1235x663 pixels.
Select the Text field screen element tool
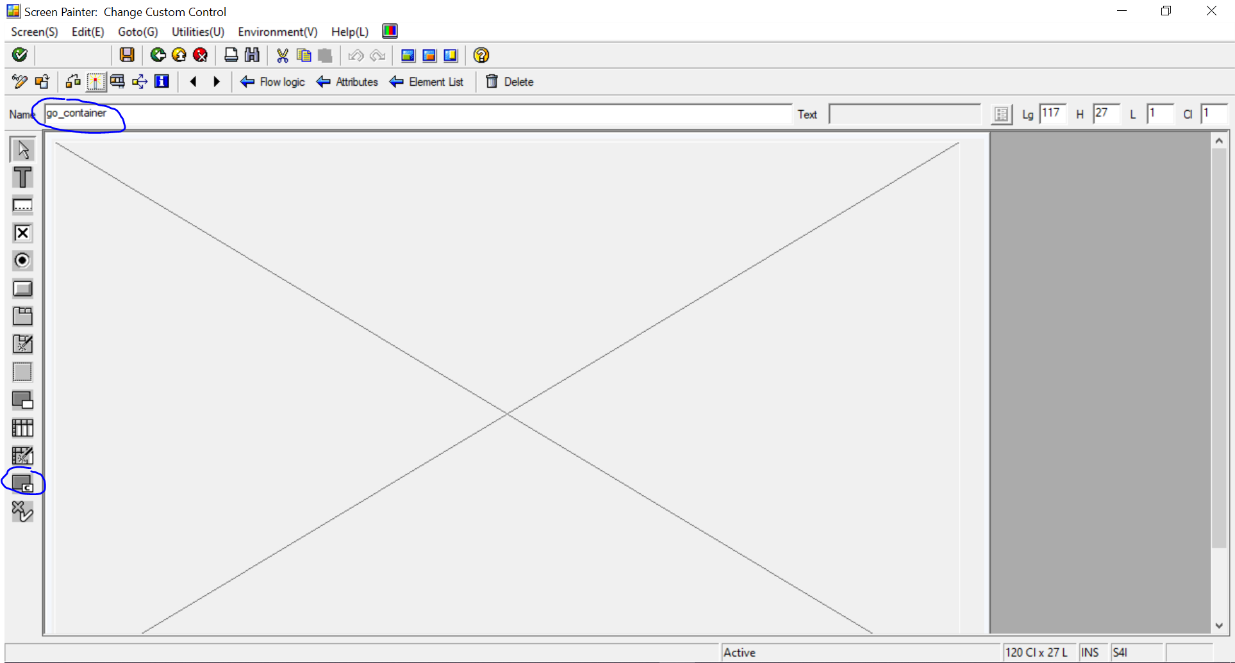coord(22,177)
